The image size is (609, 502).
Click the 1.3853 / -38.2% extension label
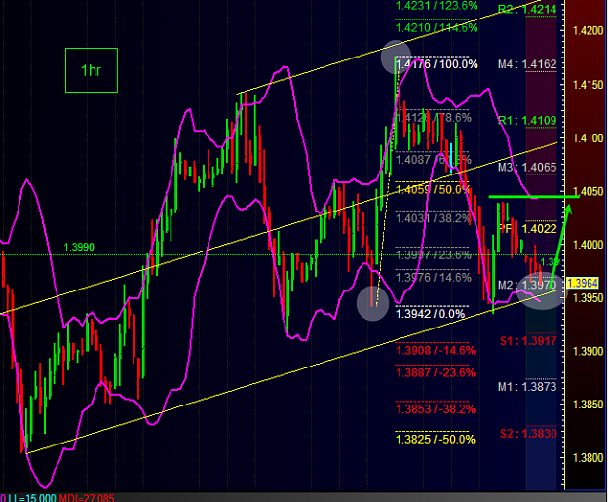(436, 409)
